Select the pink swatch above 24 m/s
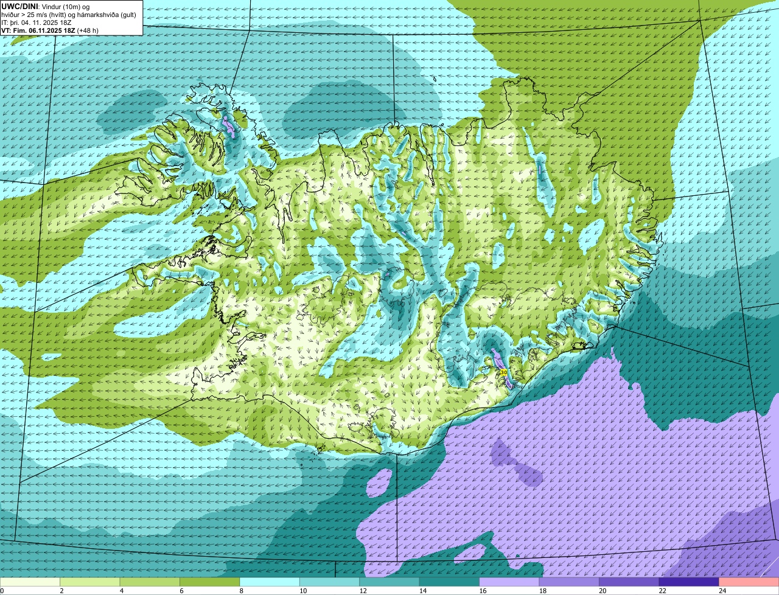 750,582
